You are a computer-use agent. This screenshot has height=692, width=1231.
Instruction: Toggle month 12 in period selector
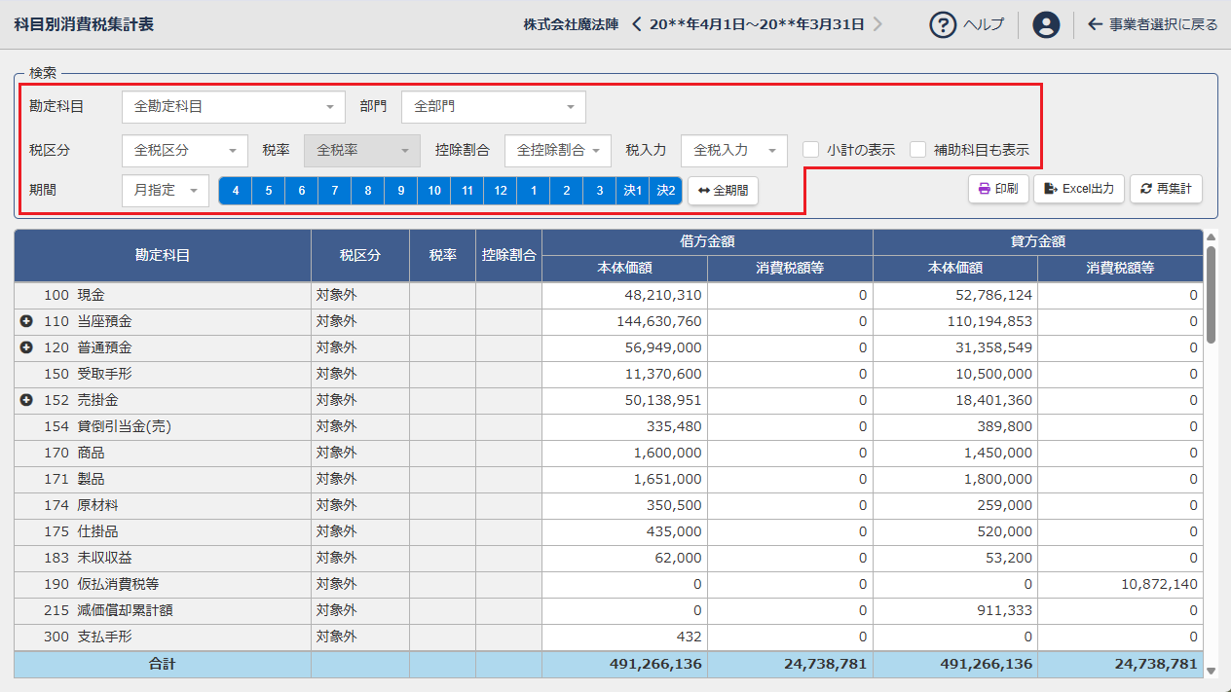pos(501,191)
